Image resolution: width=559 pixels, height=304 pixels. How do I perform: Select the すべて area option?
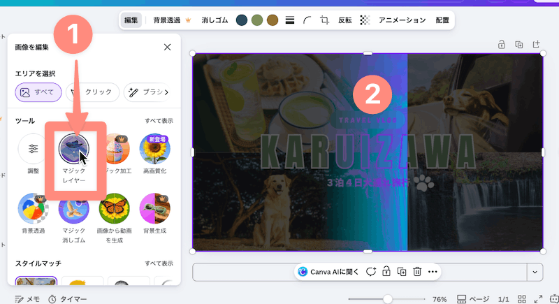(x=38, y=92)
